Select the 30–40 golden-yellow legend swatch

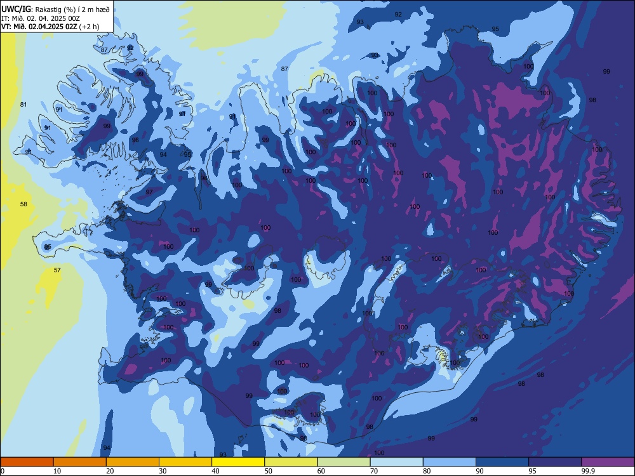pyautogui.click(x=185, y=462)
